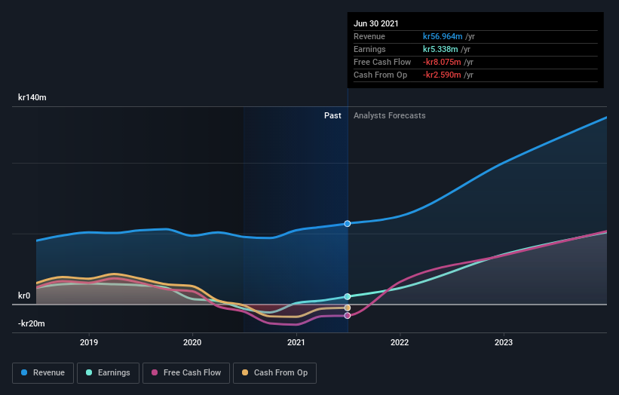Click the kr5.338m earnings value
Image resolution: width=619 pixels, height=395 pixels.
440,49
